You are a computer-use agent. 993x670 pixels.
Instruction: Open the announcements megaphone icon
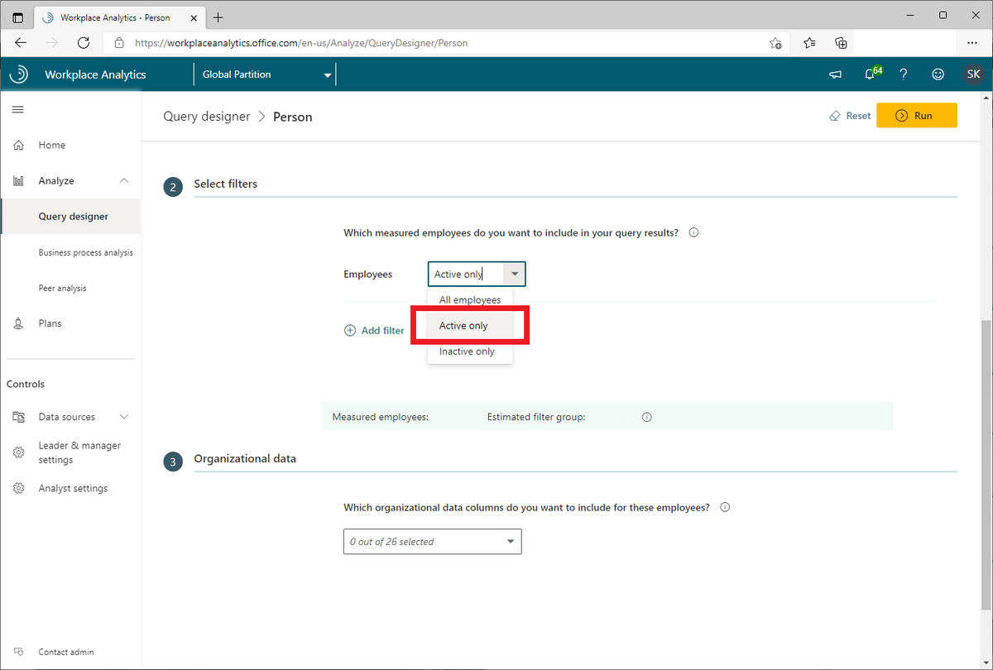click(x=835, y=74)
